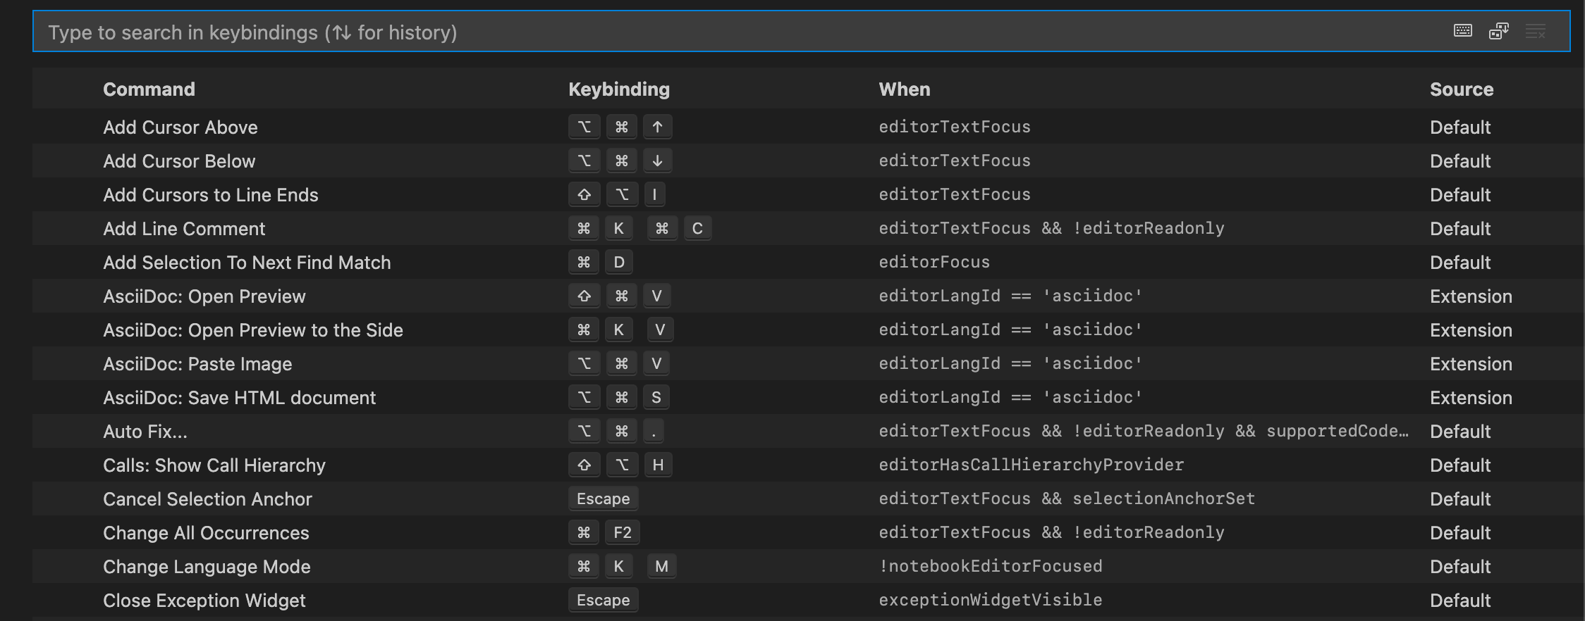Toggle Sort by Precedence icon
The height and width of the screenshot is (621, 1585).
(x=1499, y=31)
